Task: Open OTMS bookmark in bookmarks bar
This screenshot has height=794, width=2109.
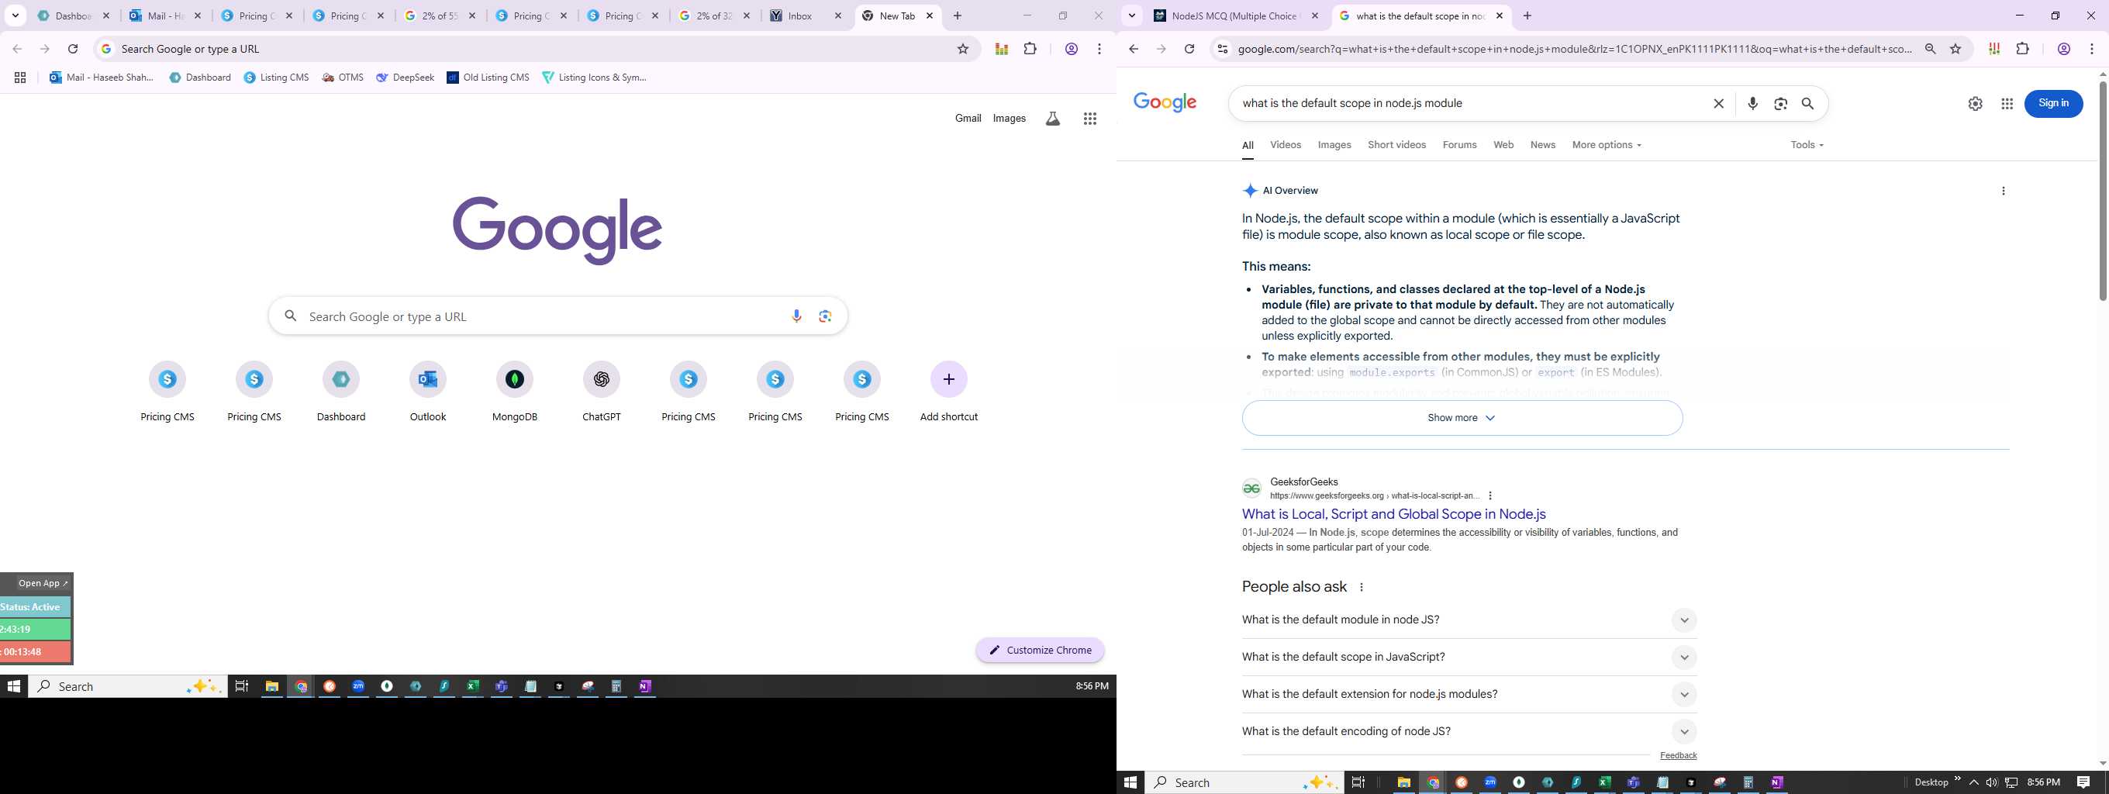Action: coord(343,78)
